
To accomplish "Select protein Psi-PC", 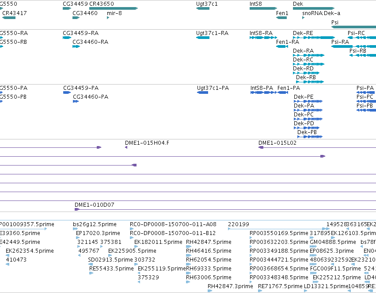I will pyautogui.click(x=366, y=101).
